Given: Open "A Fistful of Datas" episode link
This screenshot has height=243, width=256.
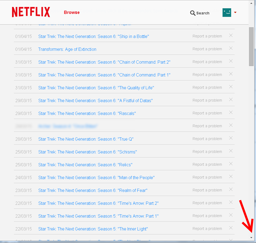Looking at the screenshot, I should (x=95, y=101).
